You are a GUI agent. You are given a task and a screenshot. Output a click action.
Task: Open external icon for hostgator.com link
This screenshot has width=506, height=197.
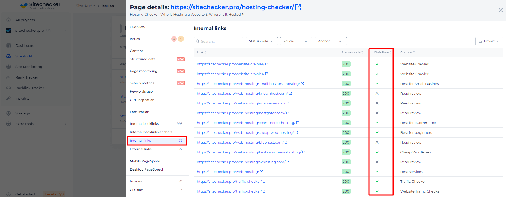288,113
